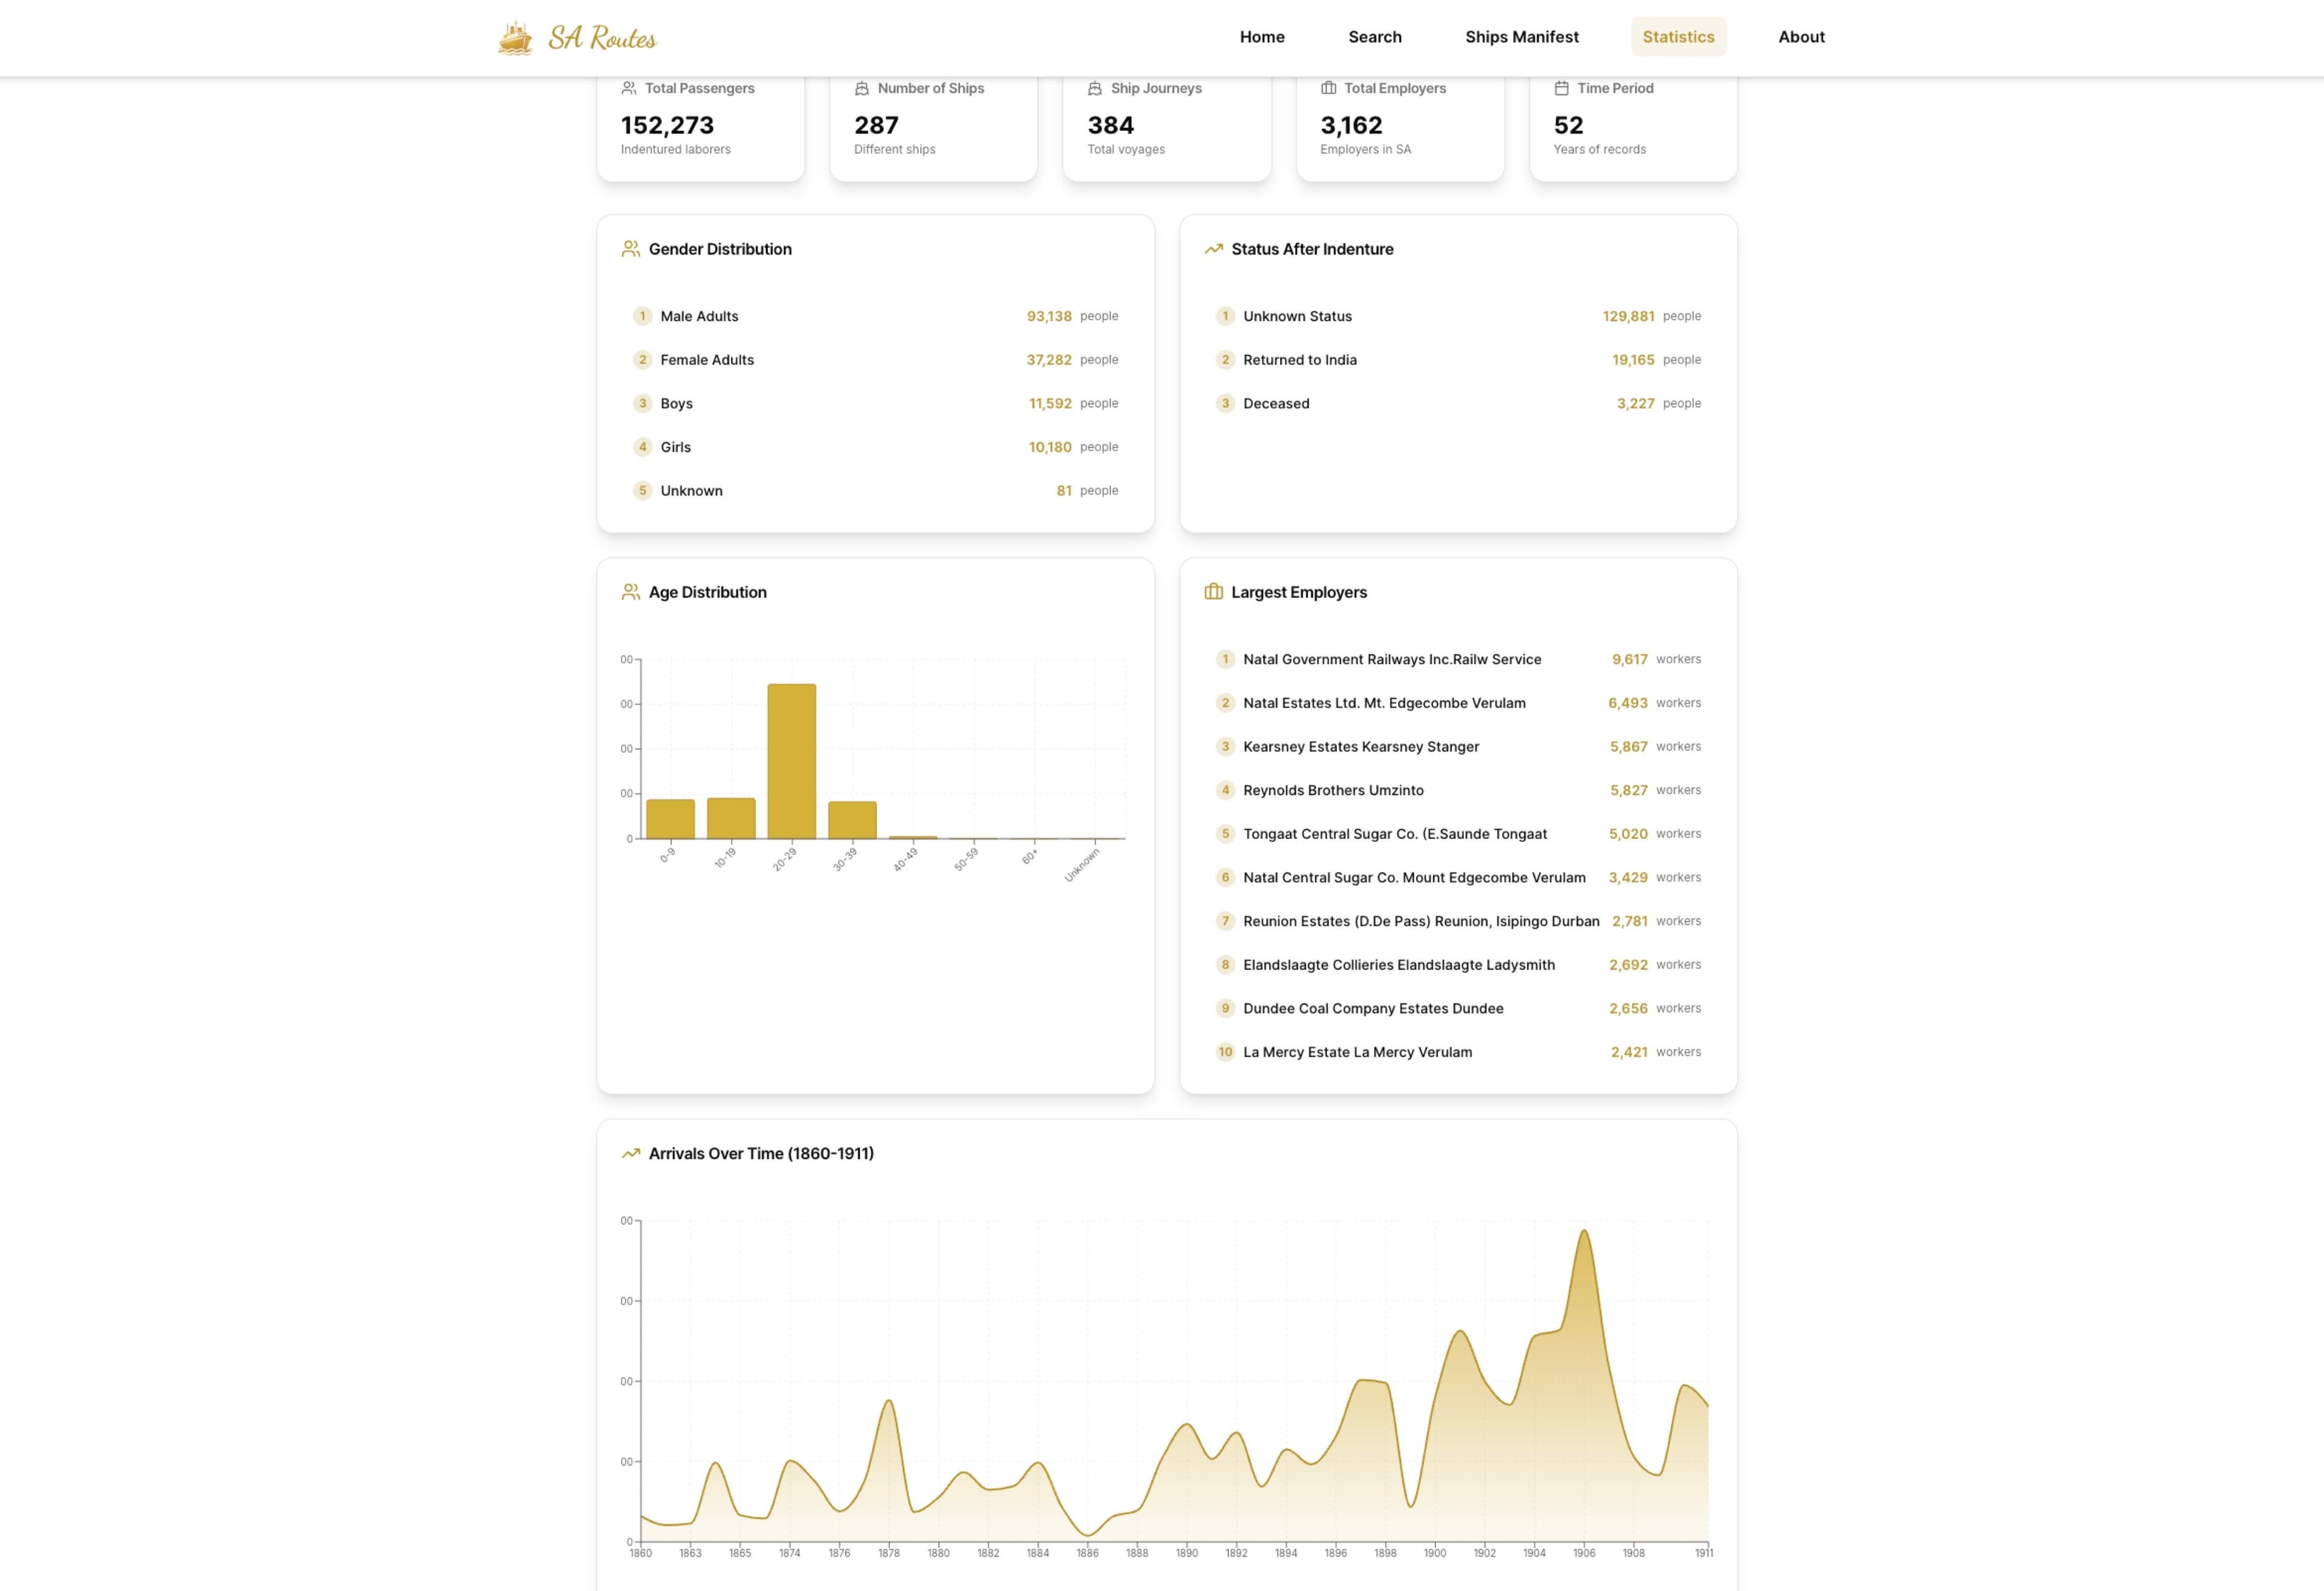Image resolution: width=2324 pixels, height=1591 pixels.
Task: Go to the Search page
Action: pos(1374,37)
